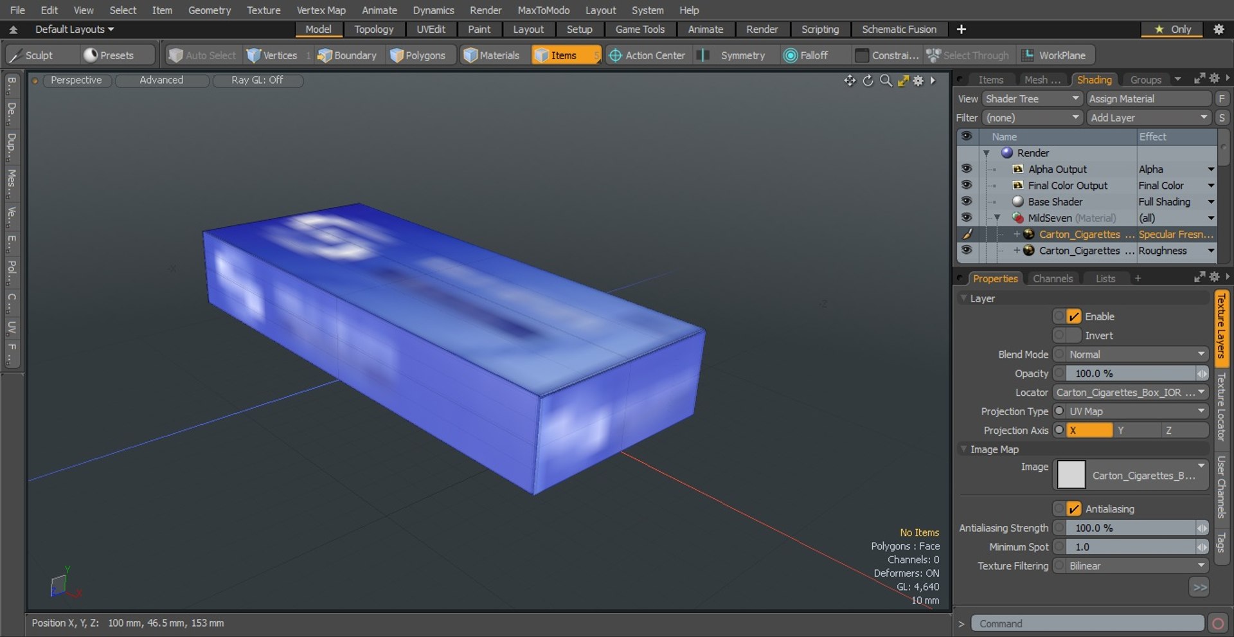This screenshot has height=637, width=1234.
Task: Click the Image Map thumbnail preview
Action: point(1071,475)
